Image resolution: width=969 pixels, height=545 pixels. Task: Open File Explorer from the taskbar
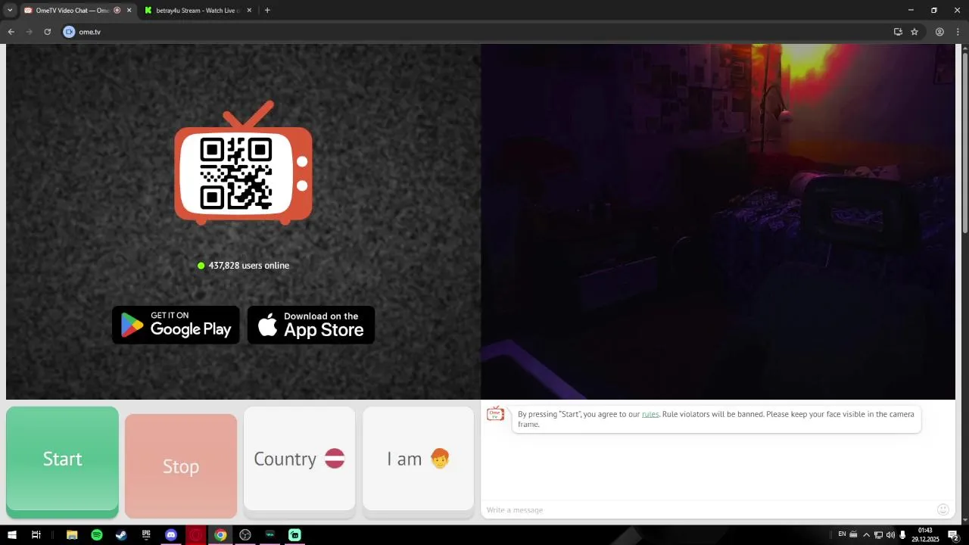[72, 535]
